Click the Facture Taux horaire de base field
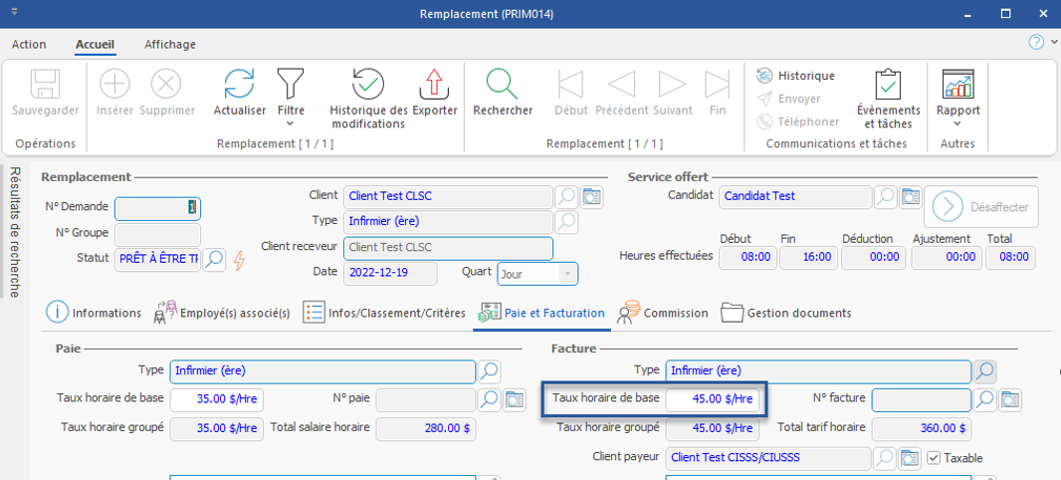The image size is (1061, 480). click(x=714, y=399)
